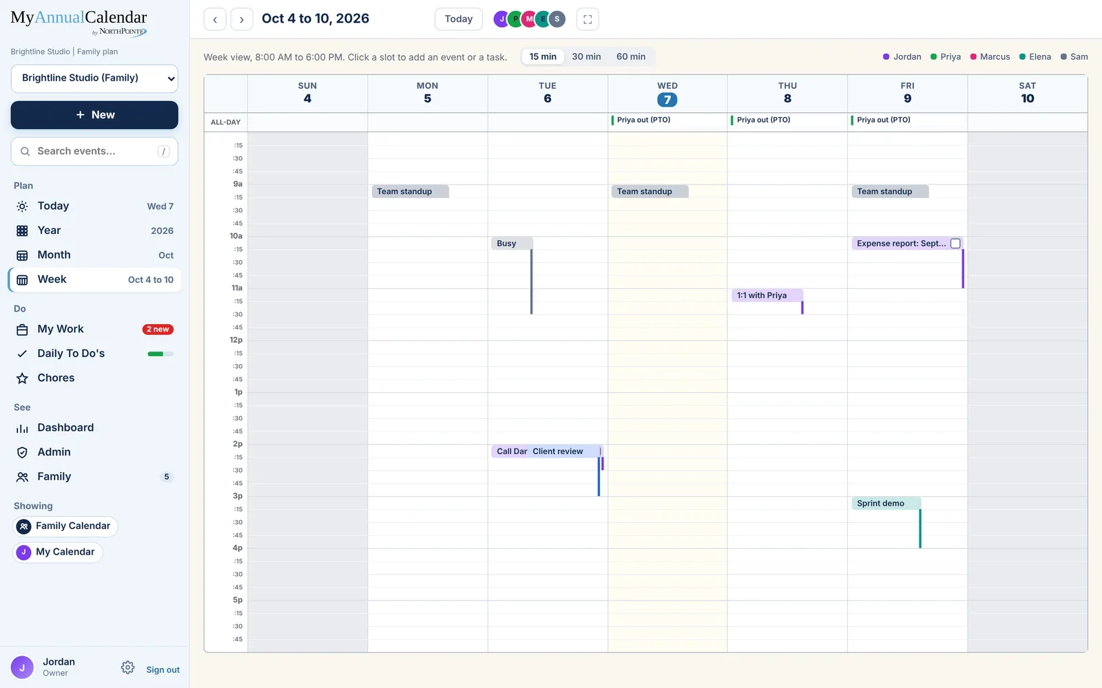Image resolution: width=1102 pixels, height=688 pixels.
Task: Open settings gear next to Jordan
Action: 127,667
